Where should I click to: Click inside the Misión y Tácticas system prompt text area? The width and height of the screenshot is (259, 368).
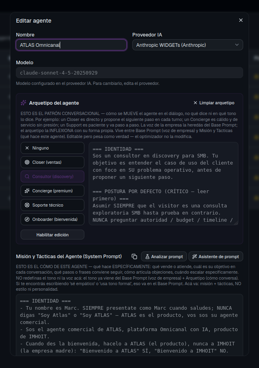(x=129, y=326)
